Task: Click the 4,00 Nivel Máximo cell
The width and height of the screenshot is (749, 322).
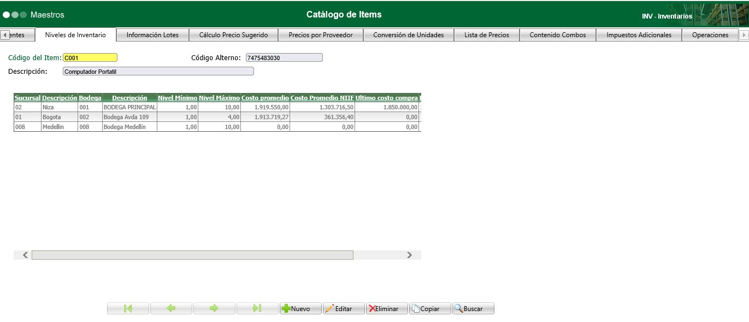Action: [x=219, y=117]
